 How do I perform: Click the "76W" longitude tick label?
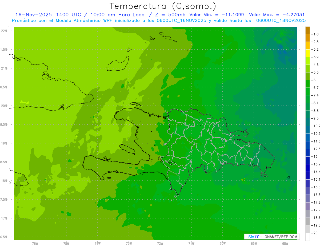[35, 244]
